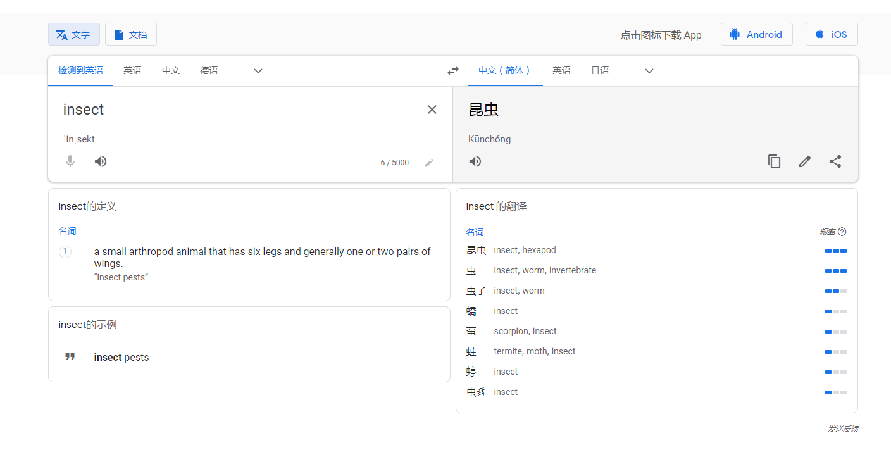Switch to 文档 document translation mode
The height and width of the screenshot is (457, 891).
click(131, 35)
